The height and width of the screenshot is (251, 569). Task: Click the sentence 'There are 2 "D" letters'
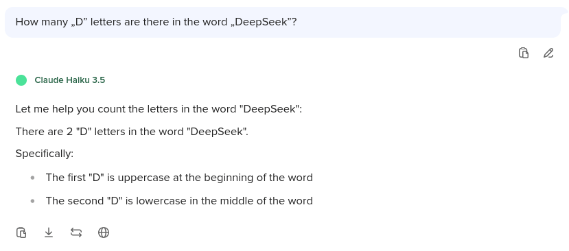(x=132, y=131)
